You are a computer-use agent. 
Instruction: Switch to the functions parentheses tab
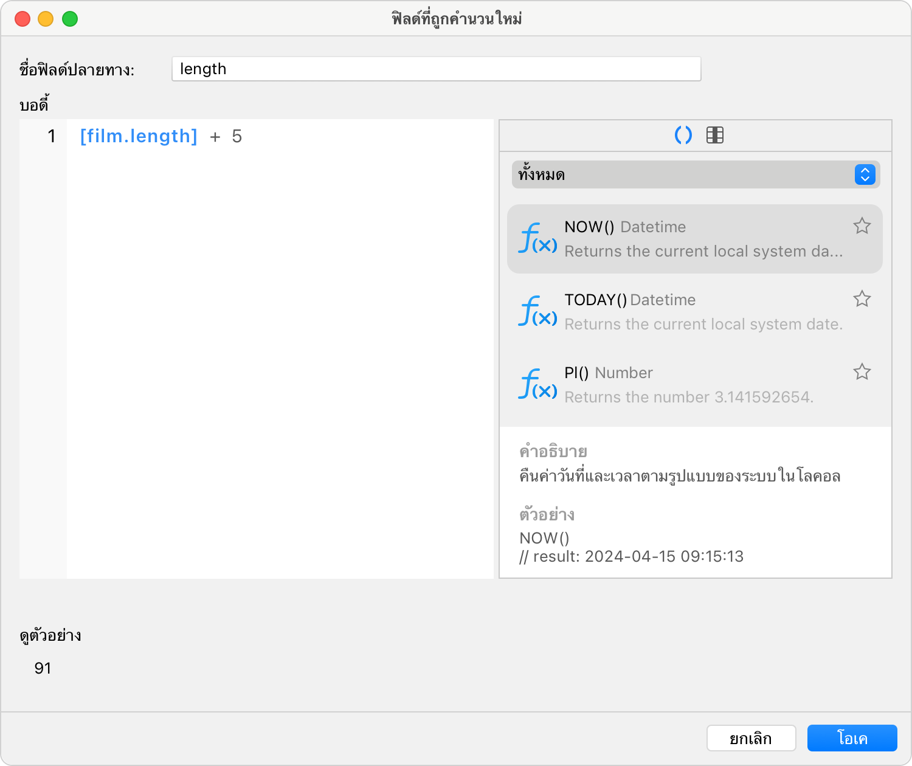[683, 135]
